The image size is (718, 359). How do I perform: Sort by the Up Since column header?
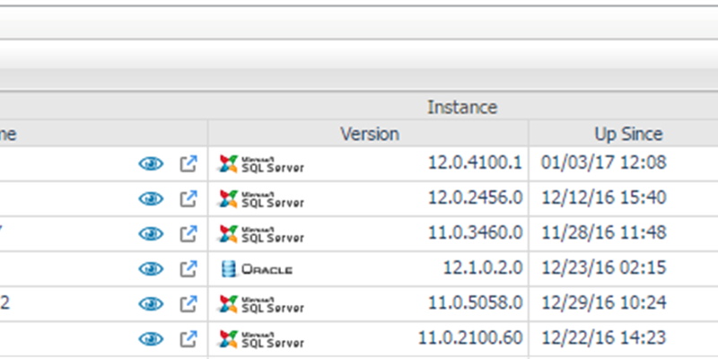628,134
